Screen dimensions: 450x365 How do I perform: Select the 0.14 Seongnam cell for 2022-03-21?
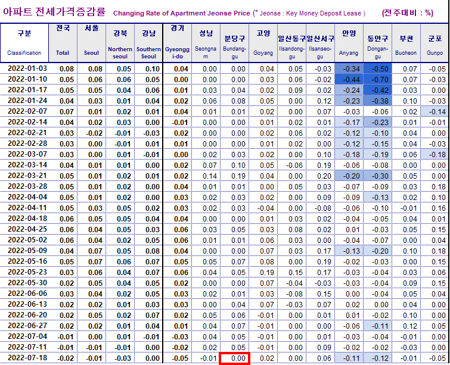point(206,176)
